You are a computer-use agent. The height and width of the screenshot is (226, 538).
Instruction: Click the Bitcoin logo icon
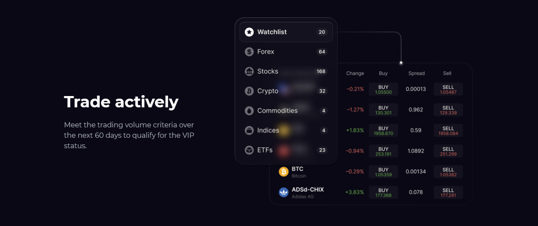click(x=284, y=172)
